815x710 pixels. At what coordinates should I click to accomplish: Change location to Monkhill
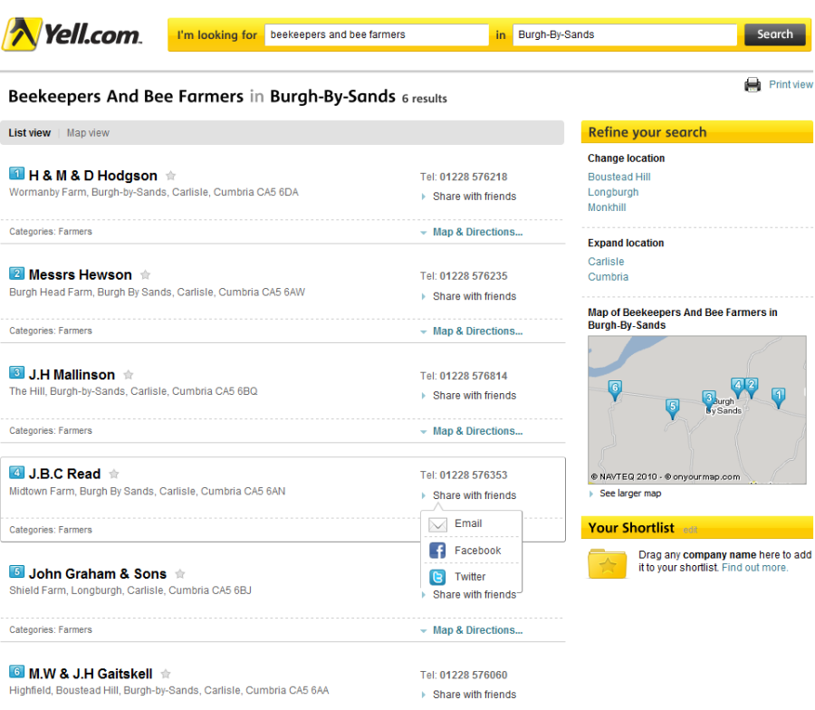607,207
